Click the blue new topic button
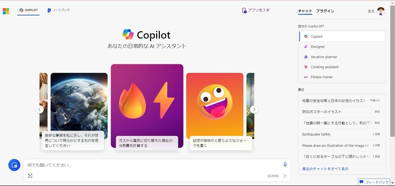Viewport: 395px width, 186px height. [x=14, y=165]
